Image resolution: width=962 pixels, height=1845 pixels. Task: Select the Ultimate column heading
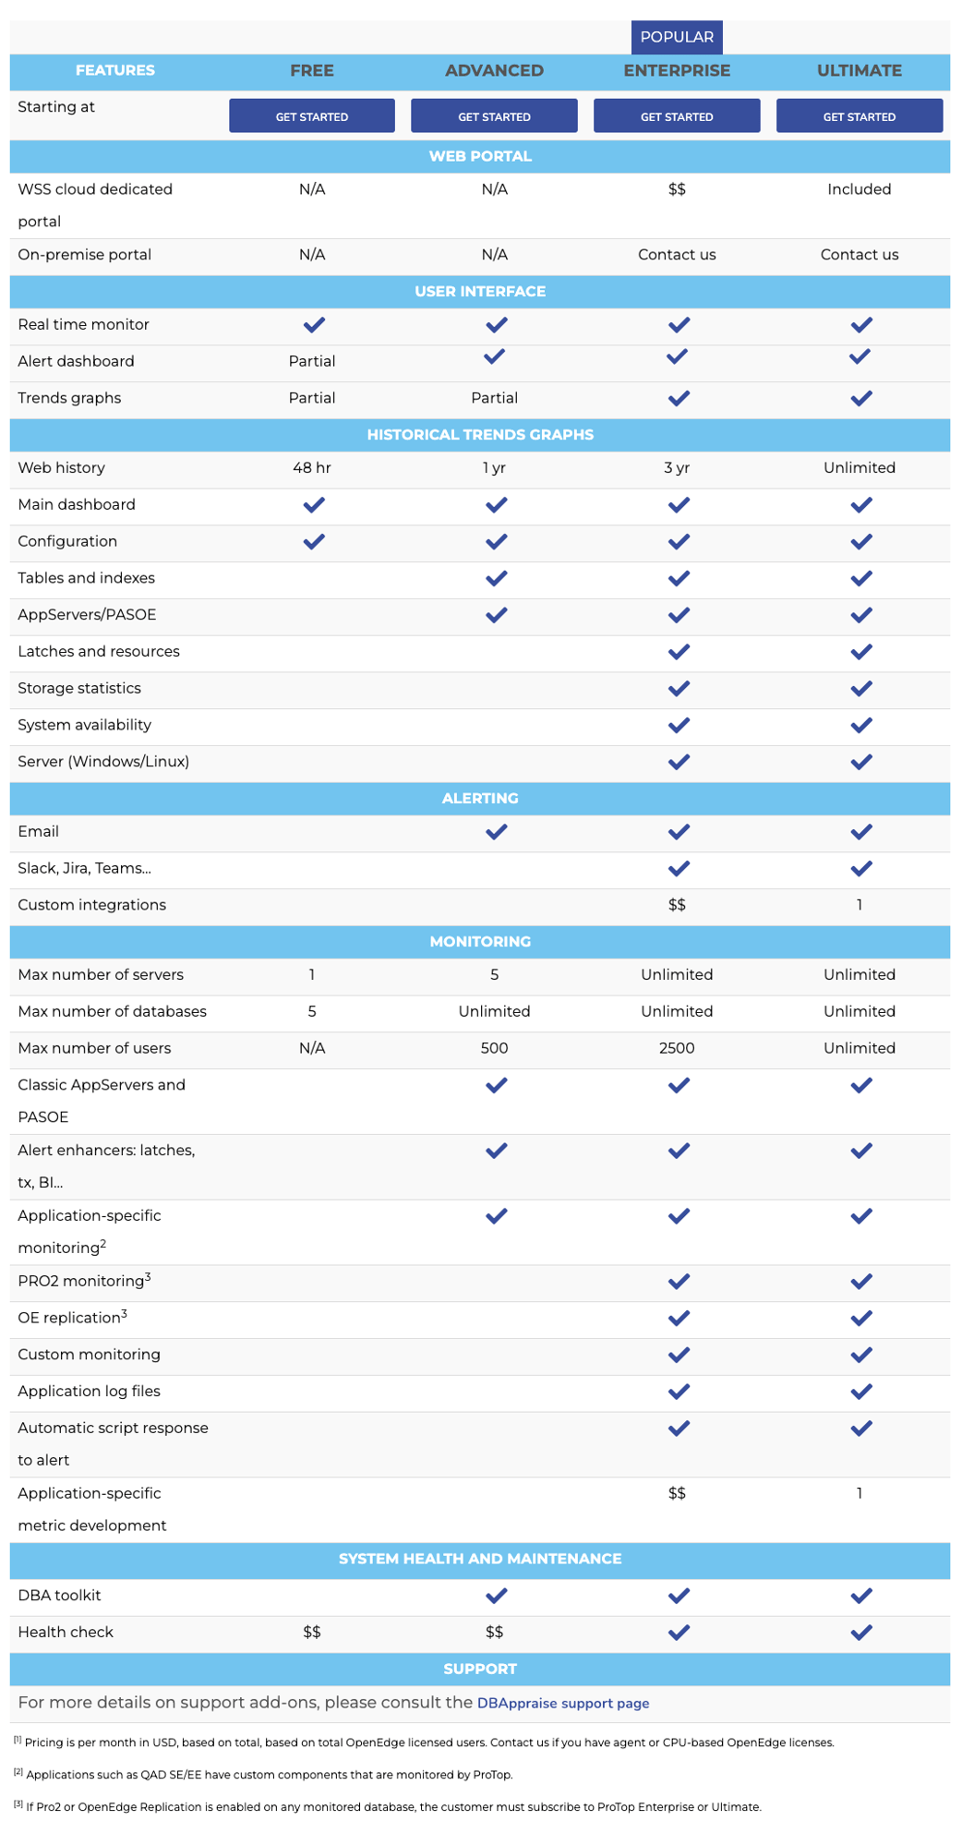860,70
